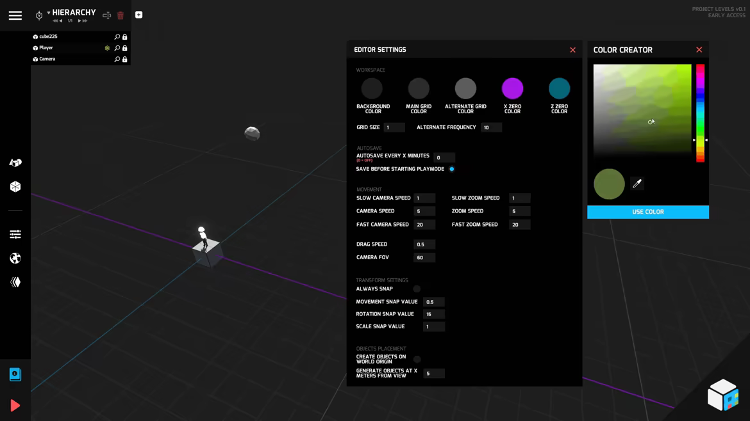Click the white sphere object in viewport

[x=252, y=133]
